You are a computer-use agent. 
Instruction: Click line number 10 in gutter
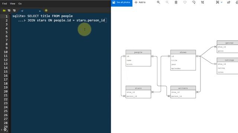click(6, 52)
